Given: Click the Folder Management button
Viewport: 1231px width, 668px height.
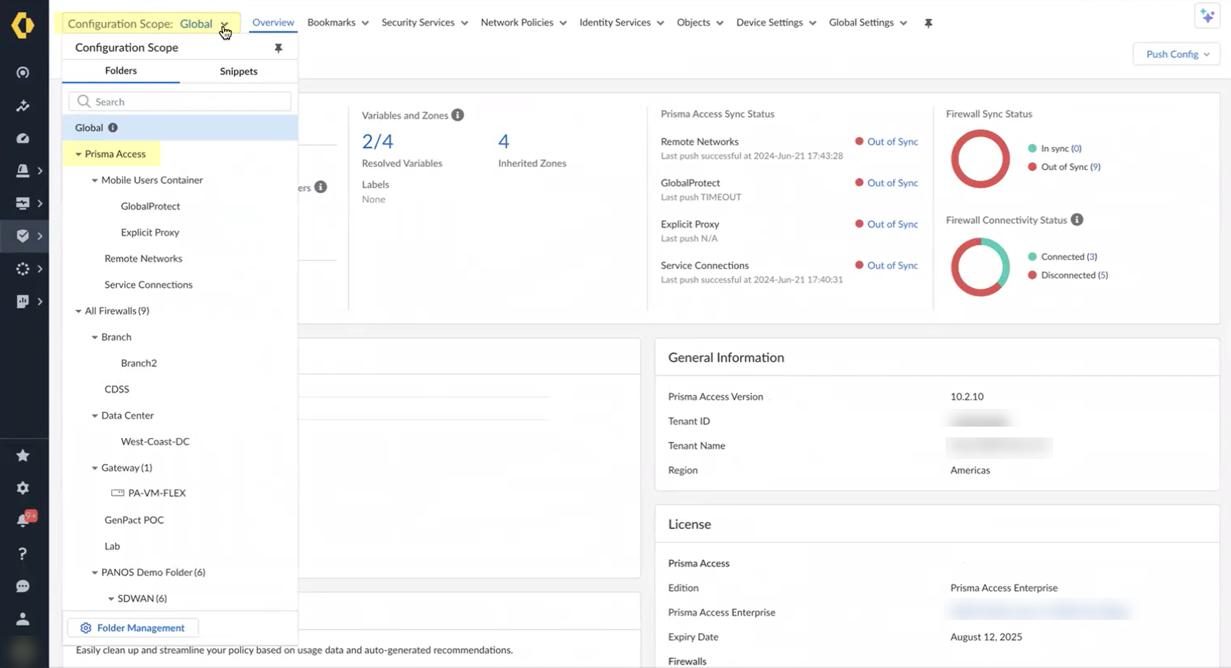Looking at the screenshot, I should point(132,628).
